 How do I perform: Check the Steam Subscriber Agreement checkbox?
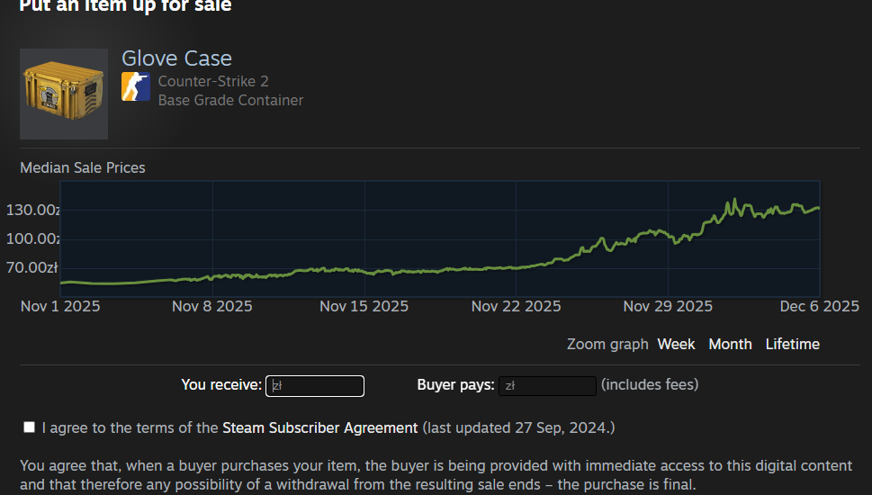30,427
